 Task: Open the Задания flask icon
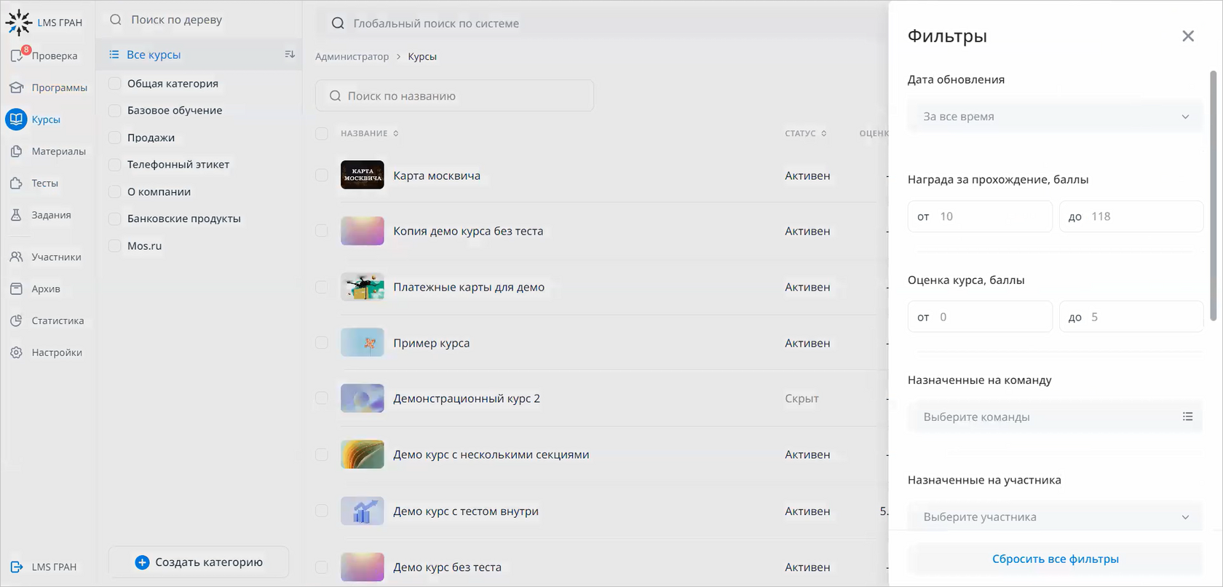pos(17,215)
